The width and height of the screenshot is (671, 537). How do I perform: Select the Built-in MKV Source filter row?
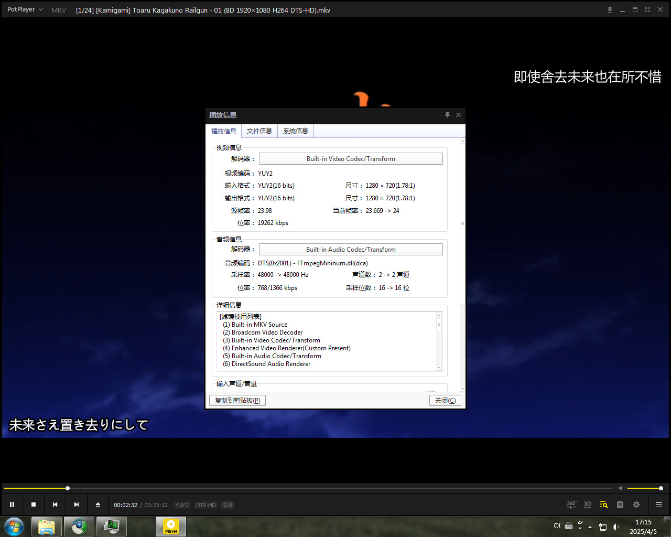pyautogui.click(x=255, y=325)
